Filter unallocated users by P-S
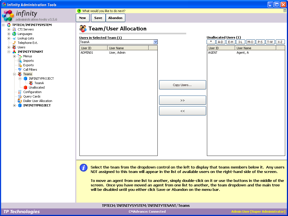 point(260,42)
